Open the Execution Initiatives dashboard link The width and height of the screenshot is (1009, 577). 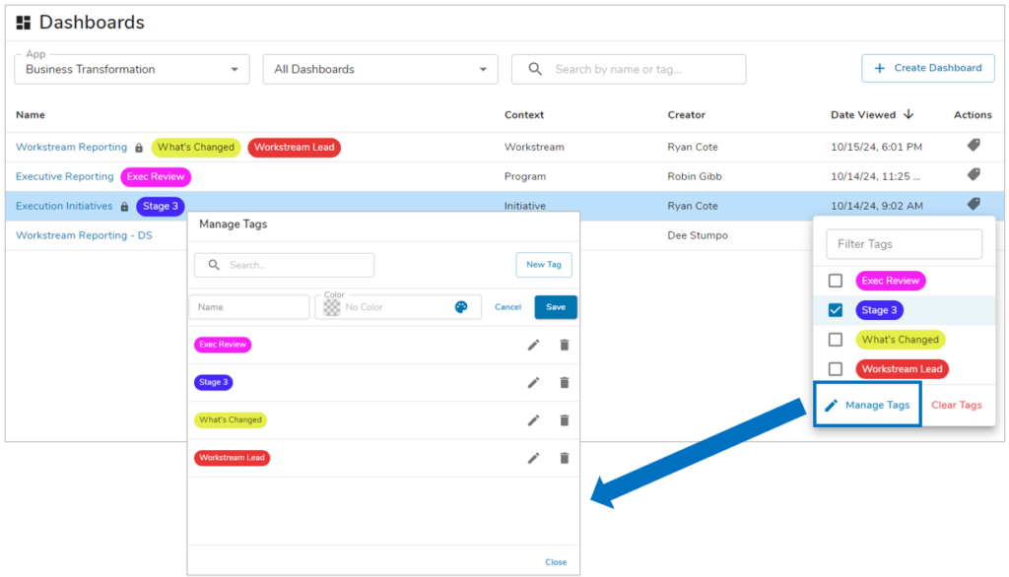click(64, 206)
